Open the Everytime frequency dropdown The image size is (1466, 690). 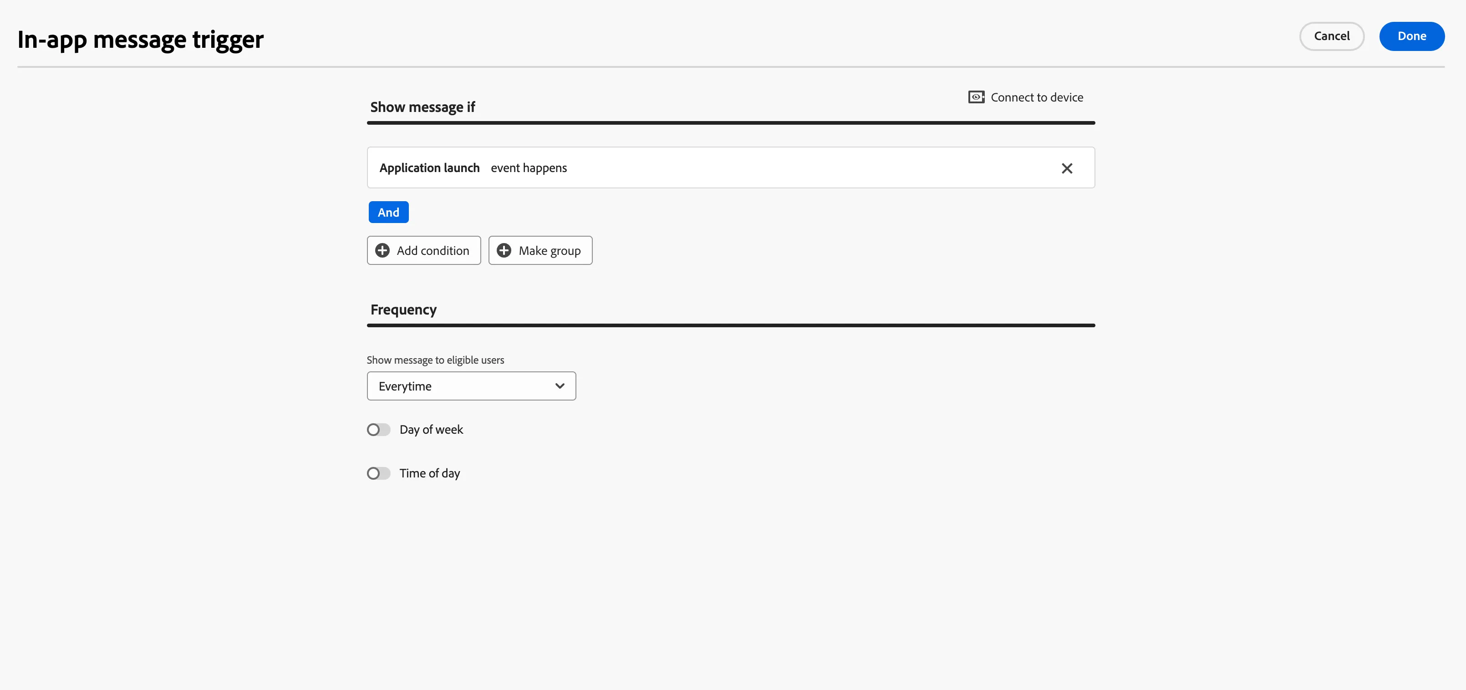[471, 386]
